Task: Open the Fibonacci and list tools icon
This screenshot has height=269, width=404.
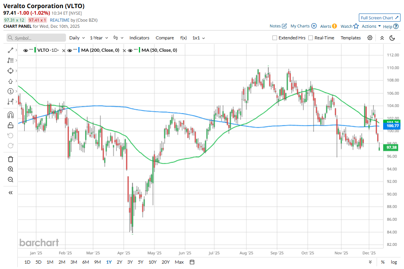Action: coord(10,60)
